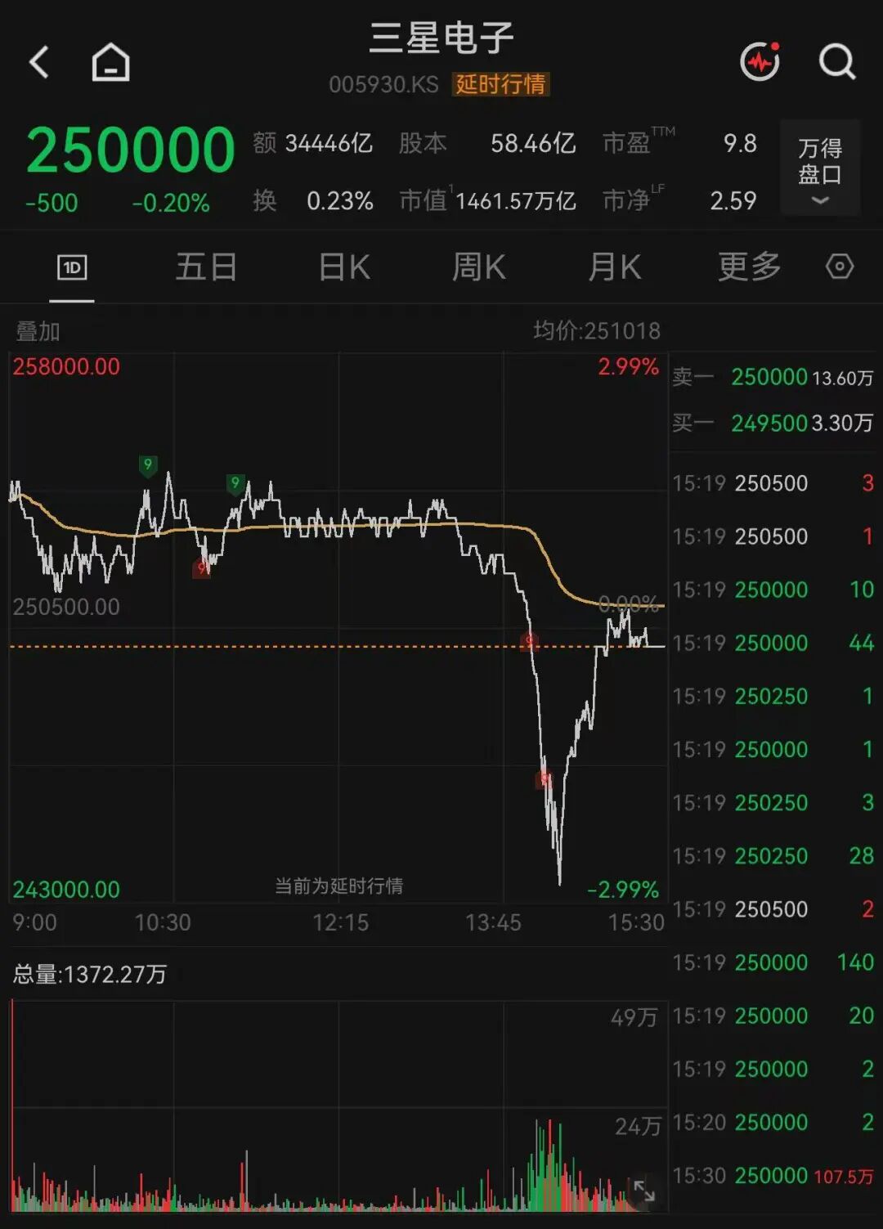Image resolution: width=883 pixels, height=1229 pixels.
Task: Switch to 日K tab
Action: point(344,267)
